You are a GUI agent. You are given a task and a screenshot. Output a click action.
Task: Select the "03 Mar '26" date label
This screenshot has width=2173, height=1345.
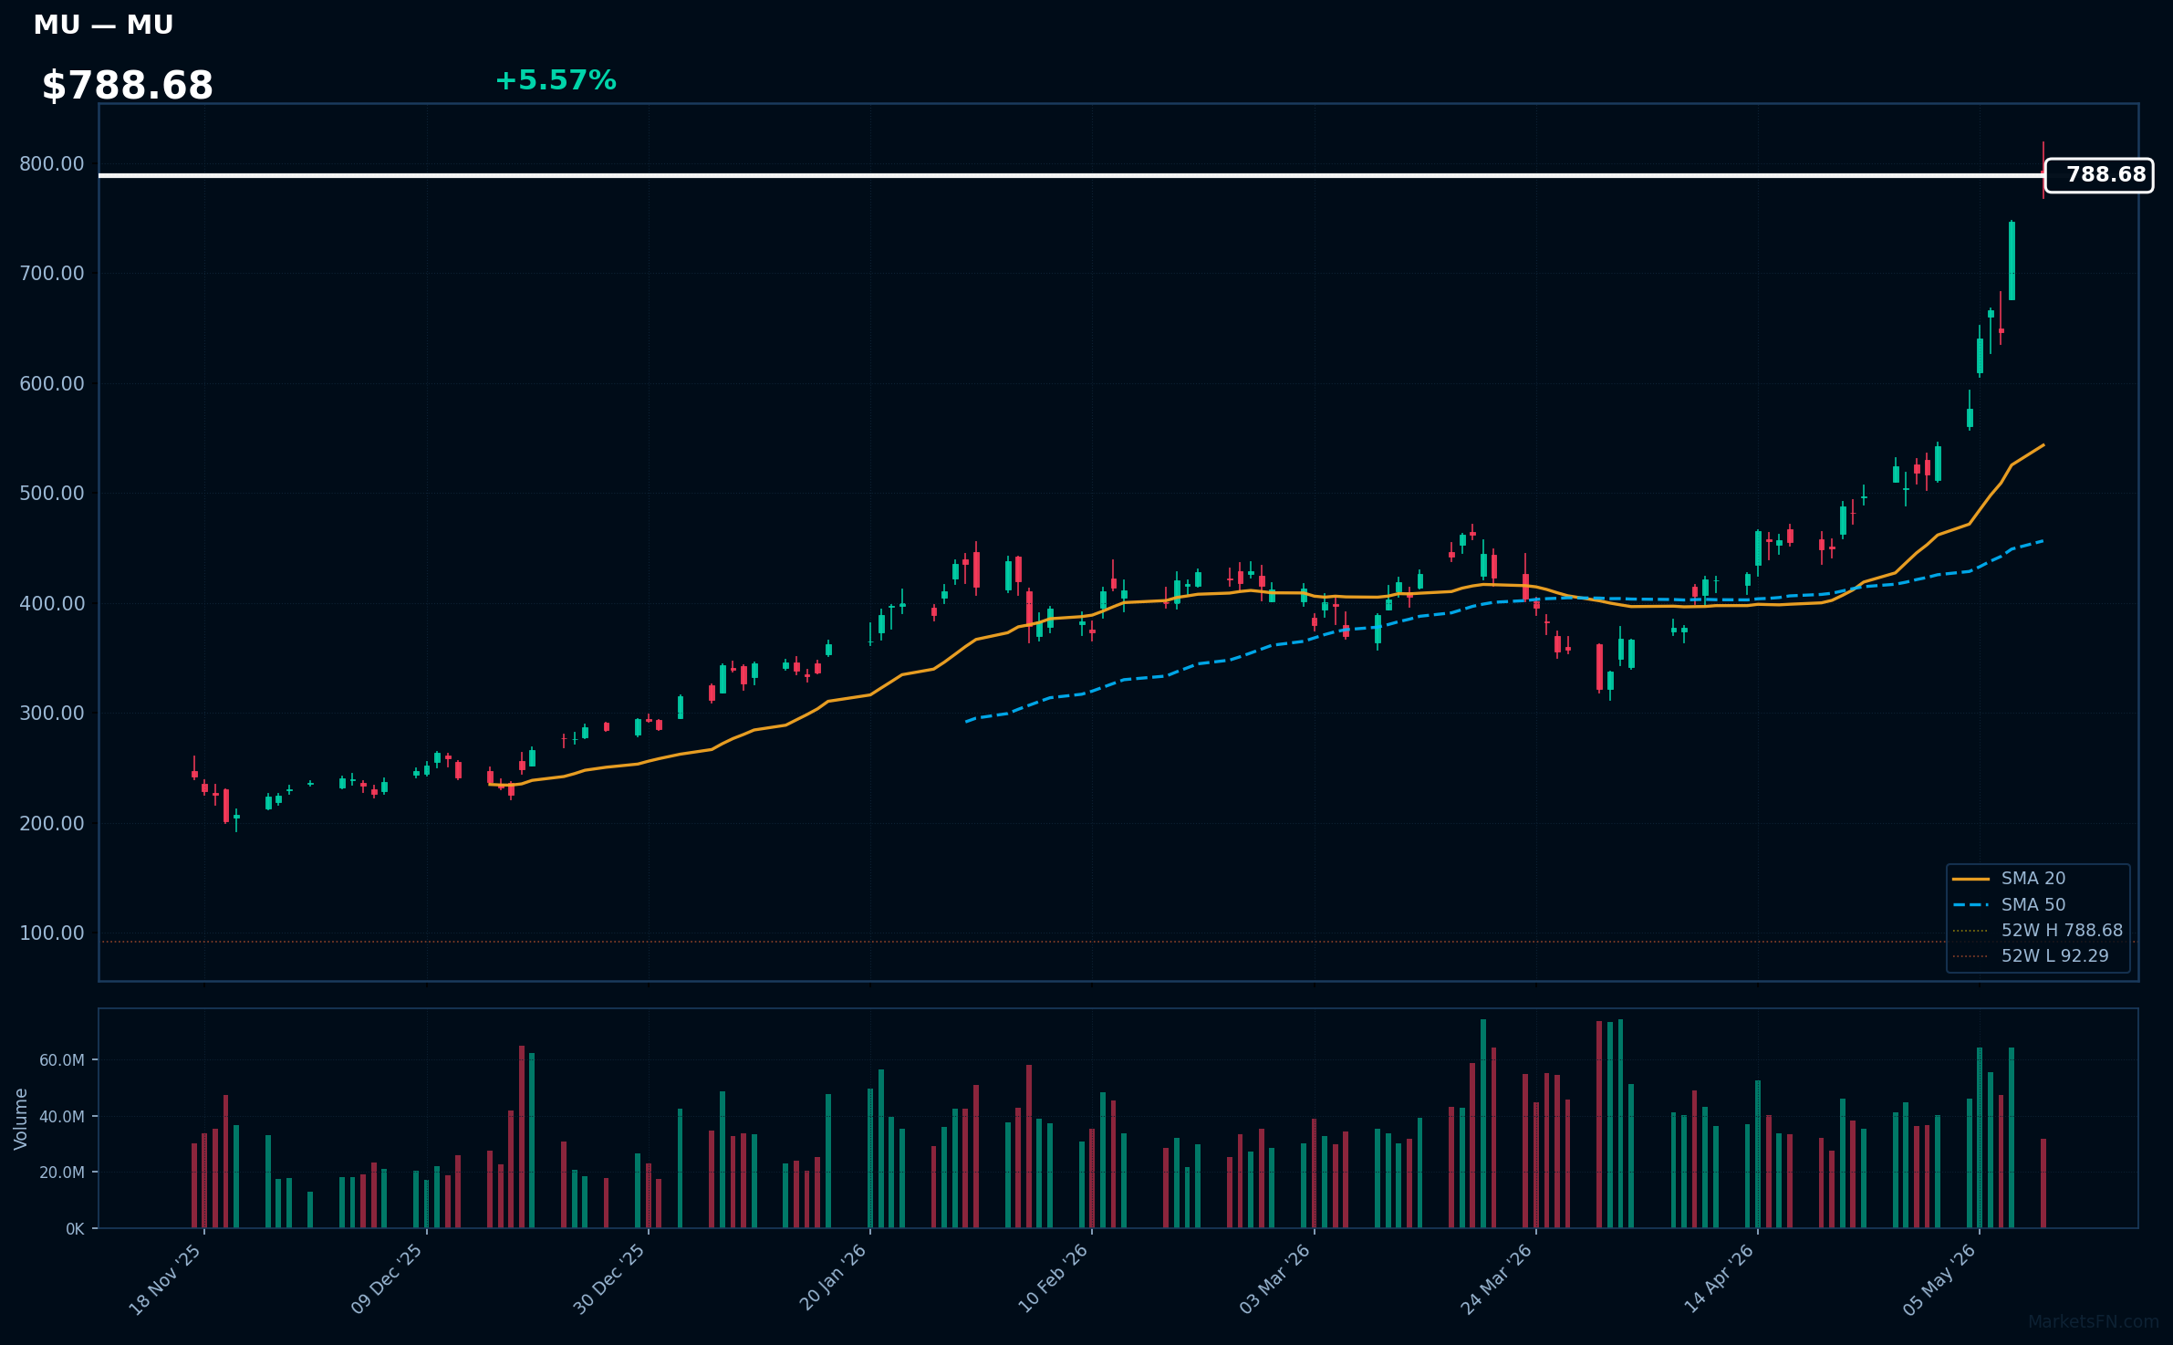(1274, 1279)
